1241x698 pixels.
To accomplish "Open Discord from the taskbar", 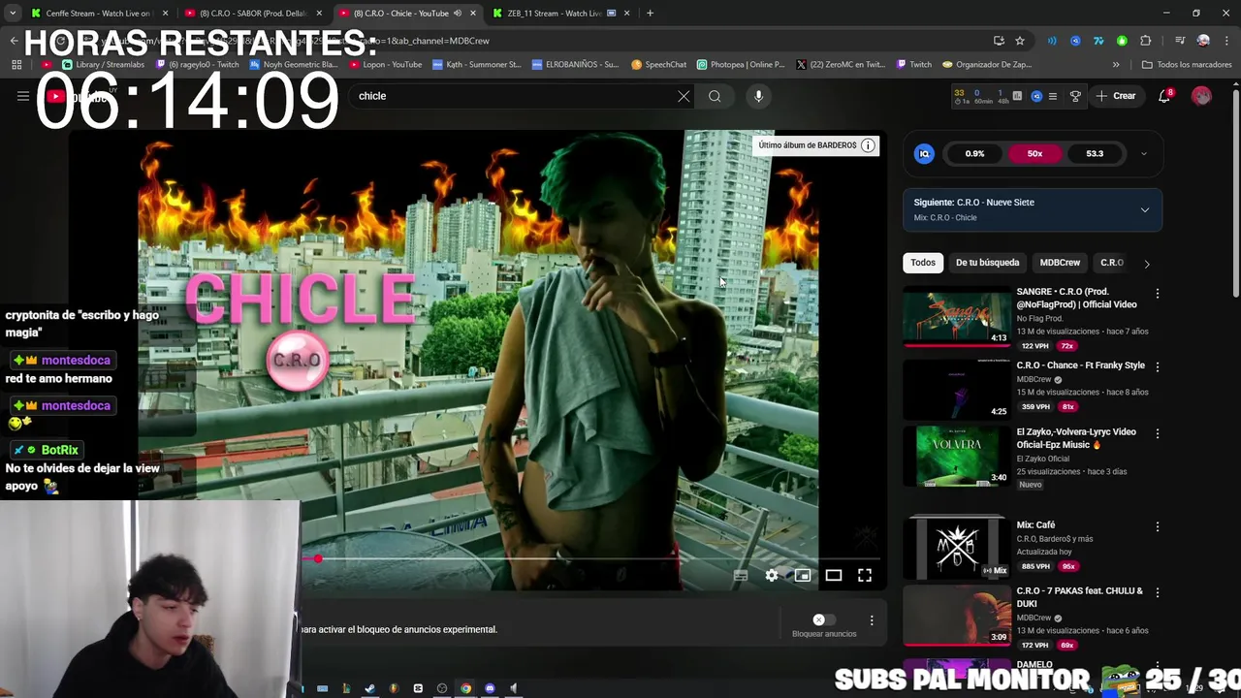I will pyautogui.click(x=490, y=688).
